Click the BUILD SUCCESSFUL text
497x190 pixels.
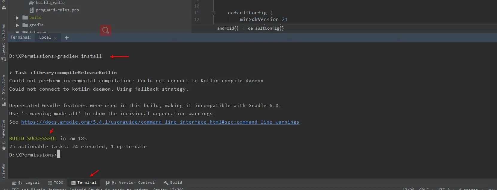pos(33,139)
